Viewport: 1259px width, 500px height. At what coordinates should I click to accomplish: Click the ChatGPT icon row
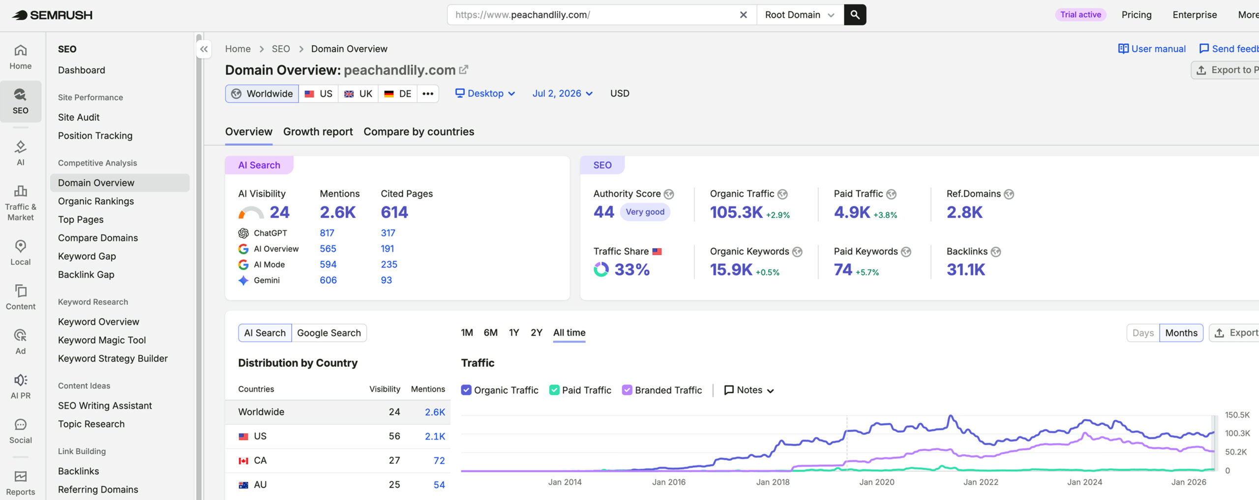(243, 233)
